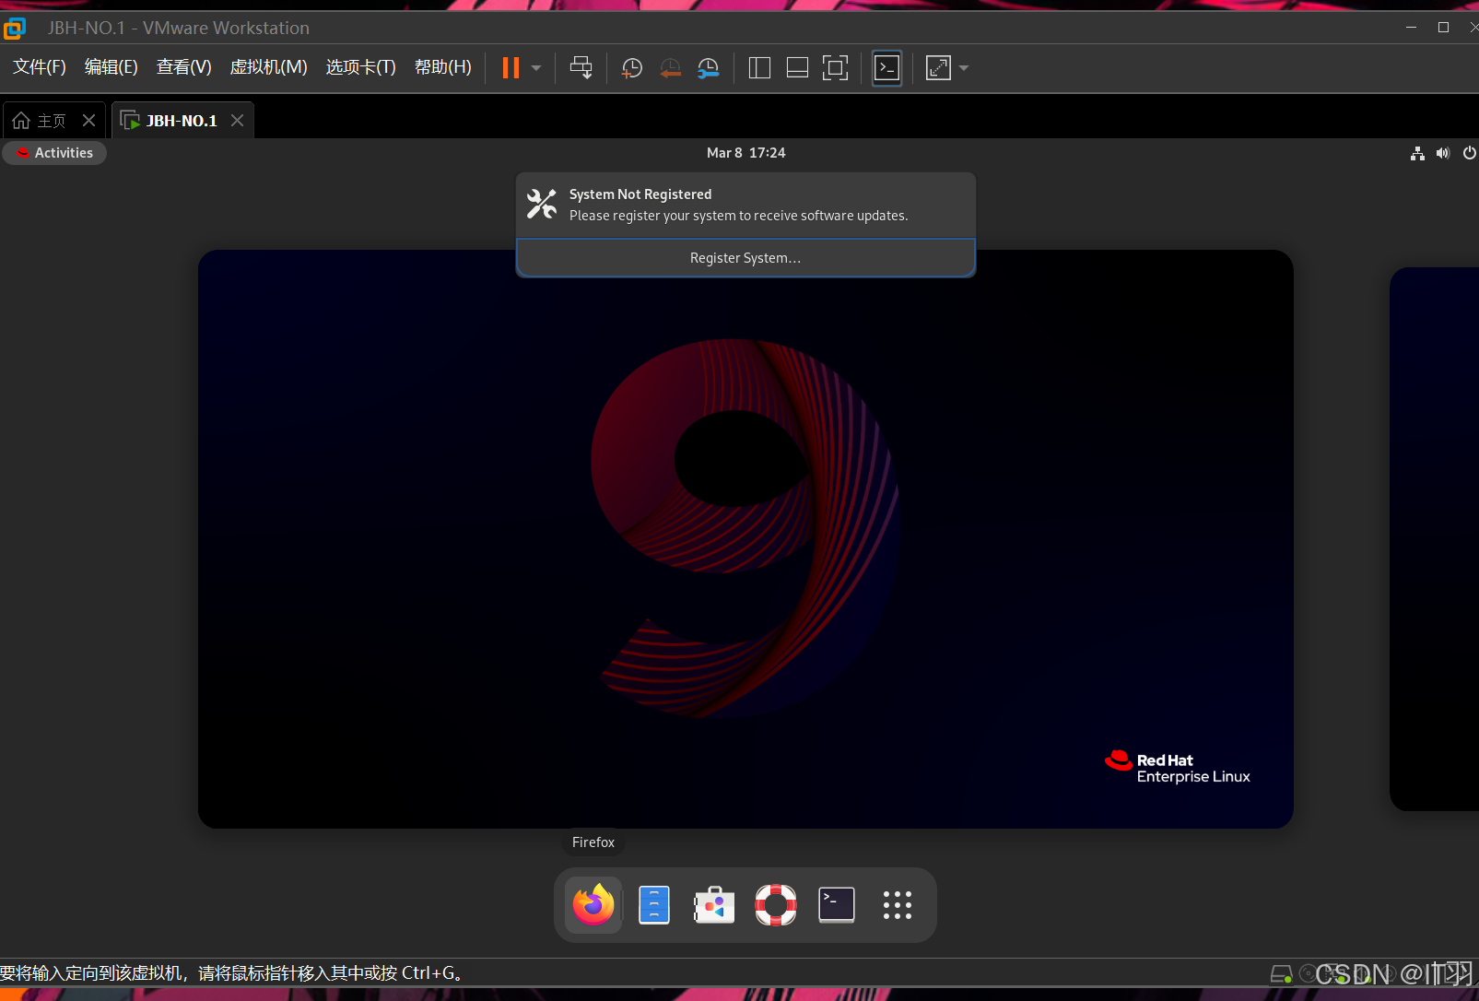Image resolution: width=1479 pixels, height=1001 pixels.
Task: Open the 查看(V) menu
Action: 184,67
